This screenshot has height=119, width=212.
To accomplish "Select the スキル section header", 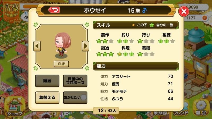I will pyautogui.click(x=136, y=25).
